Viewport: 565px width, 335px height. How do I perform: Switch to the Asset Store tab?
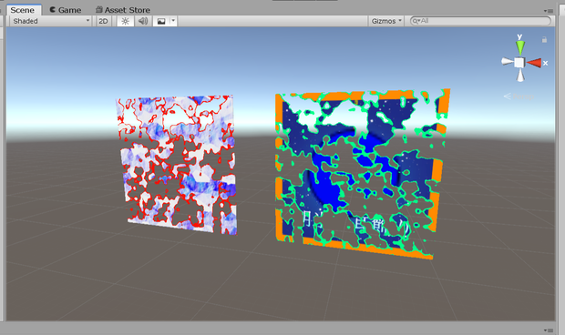pyautogui.click(x=123, y=10)
